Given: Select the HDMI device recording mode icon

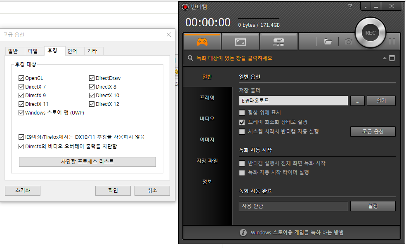Looking at the screenshot, I should click(x=279, y=42).
